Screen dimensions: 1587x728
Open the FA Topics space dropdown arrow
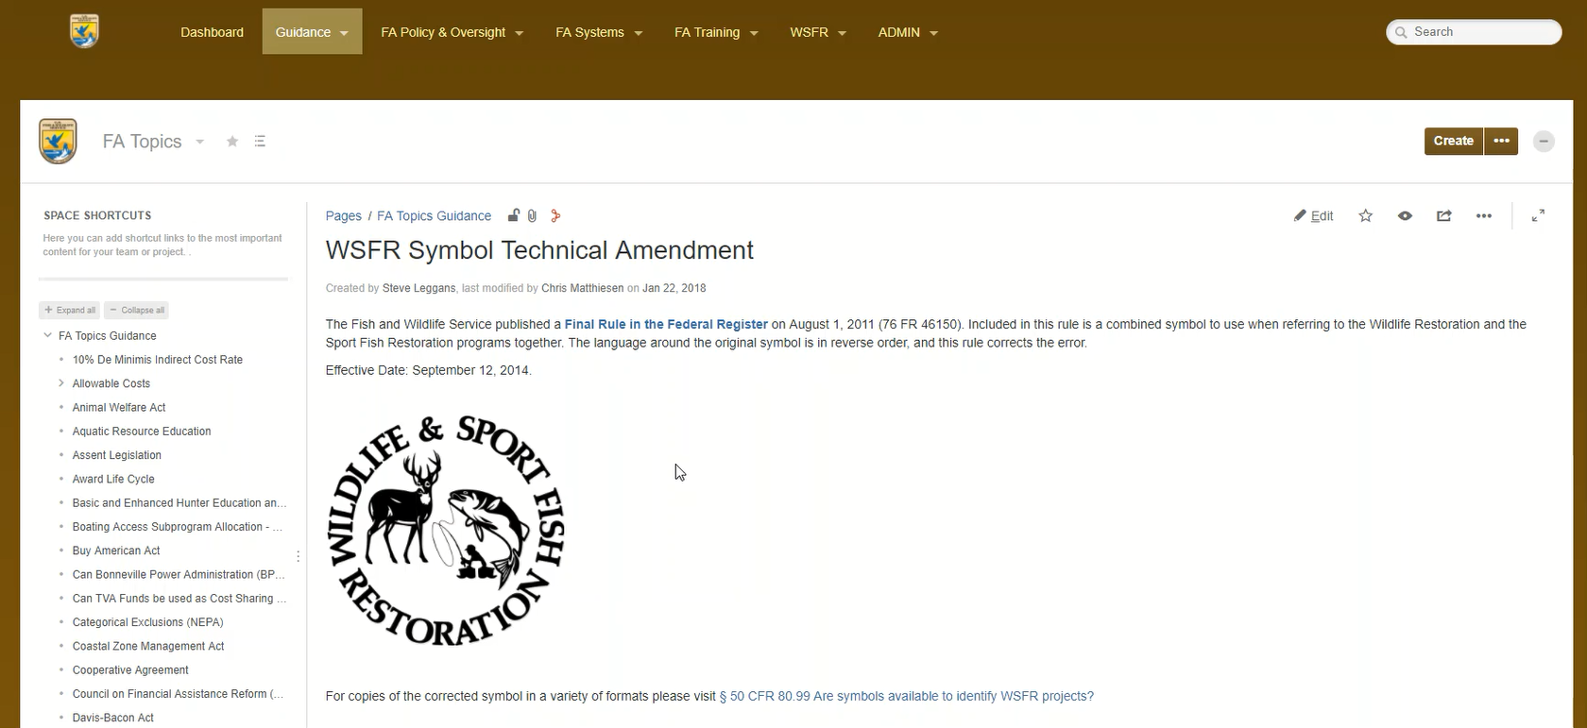199,142
